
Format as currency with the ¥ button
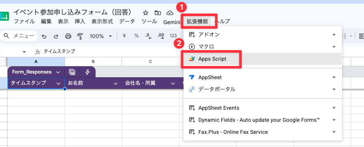[x=124, y=36]
